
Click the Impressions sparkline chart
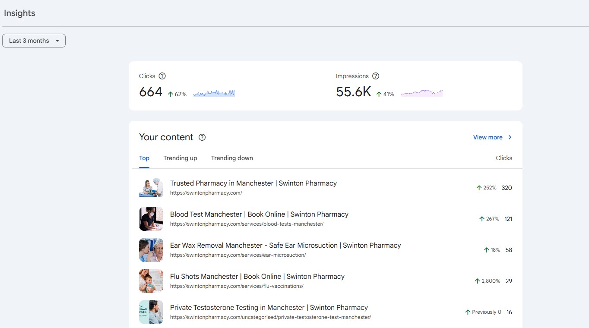421,92
